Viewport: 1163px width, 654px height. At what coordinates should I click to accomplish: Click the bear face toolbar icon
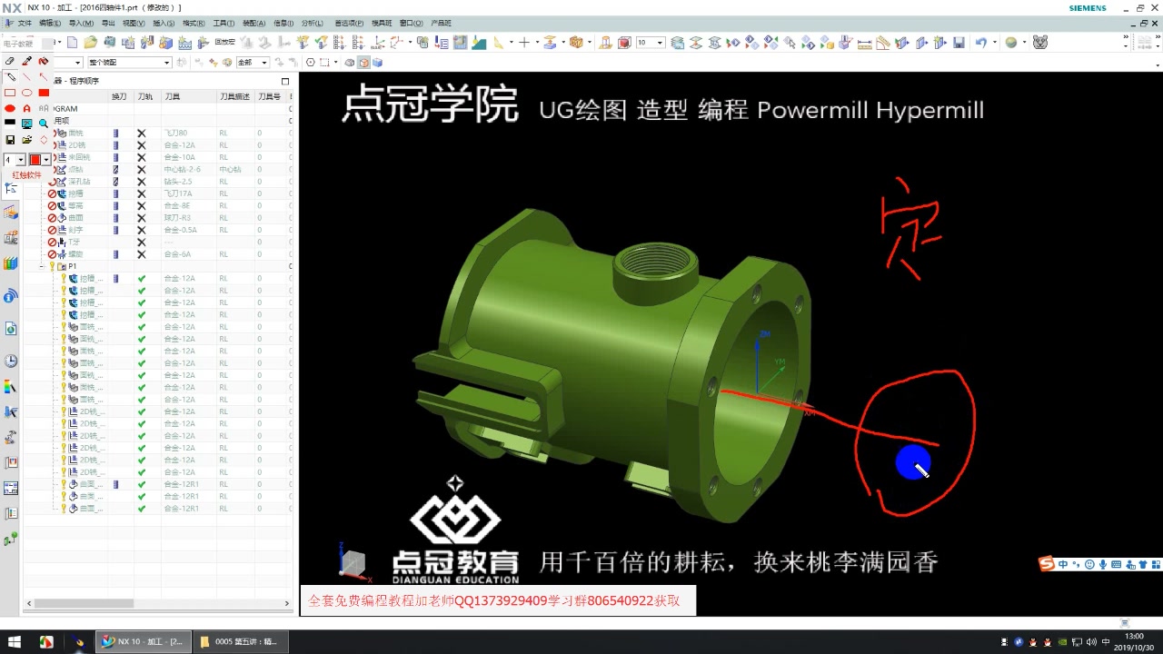1040,43
